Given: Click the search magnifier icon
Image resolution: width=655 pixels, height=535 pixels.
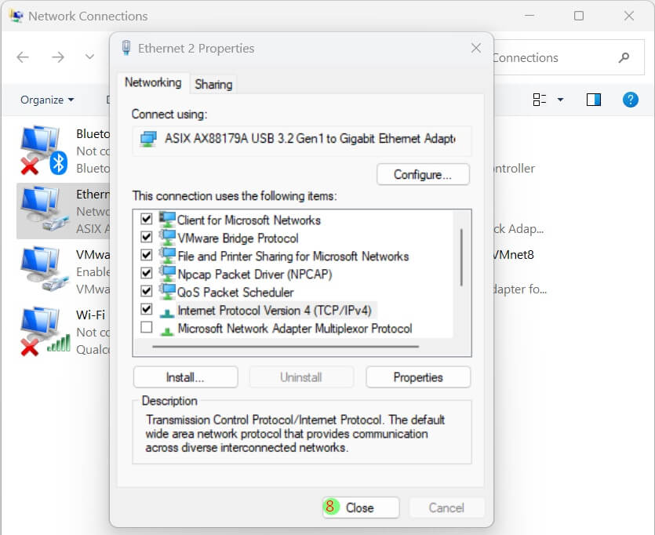Looking at the screenshot, I should point(624,57).
